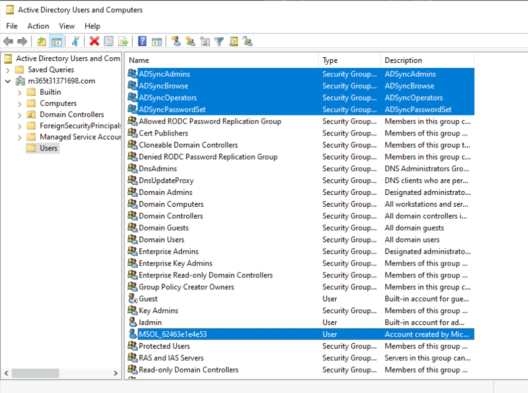Click the red Delete icon in toolbar
This screenshot has width=528, height=393.
(x=94, y=41)
